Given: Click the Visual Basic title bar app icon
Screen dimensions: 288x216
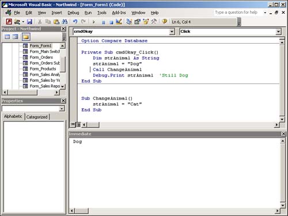Looking at the screenshot, I should click(x=5, y=5).
